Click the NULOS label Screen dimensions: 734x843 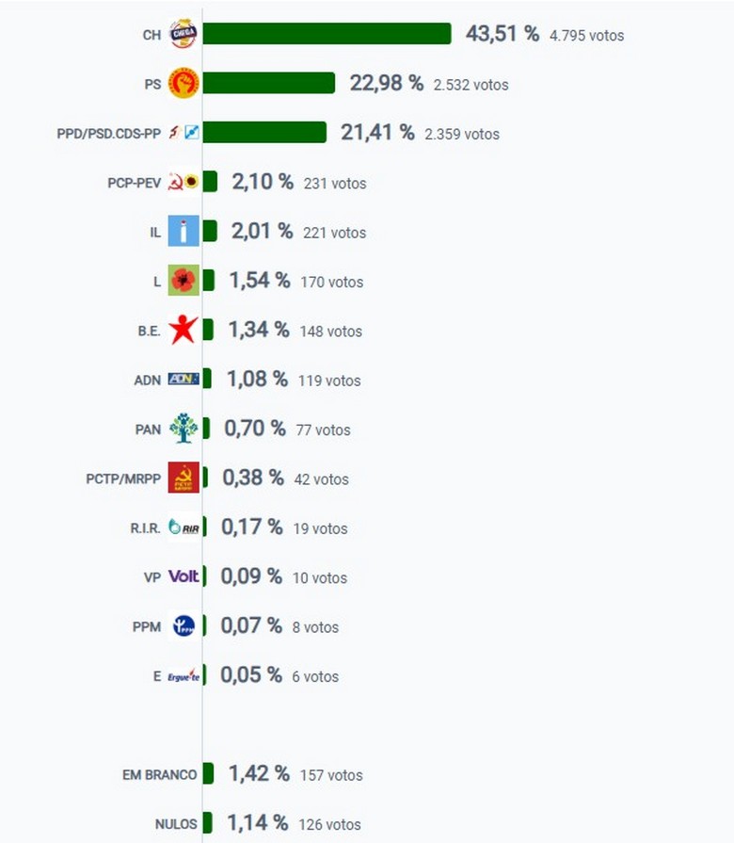[175, 824]
